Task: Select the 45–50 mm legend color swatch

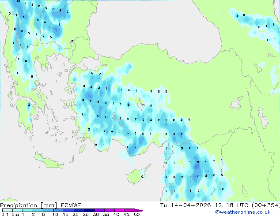Action: click(129, 210)
